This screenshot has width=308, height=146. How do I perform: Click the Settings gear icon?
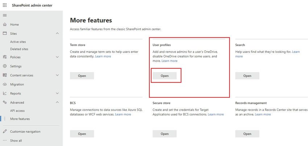click(5, 66)
